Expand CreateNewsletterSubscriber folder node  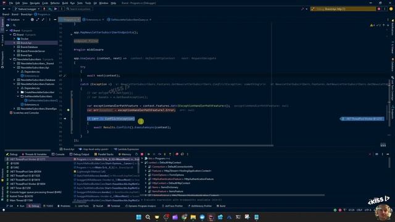[18, 92]
